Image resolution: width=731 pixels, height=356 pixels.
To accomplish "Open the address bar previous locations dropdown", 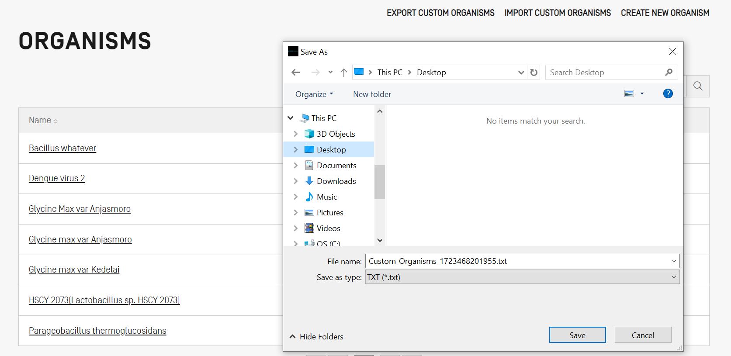I will (x=521, y=73).
